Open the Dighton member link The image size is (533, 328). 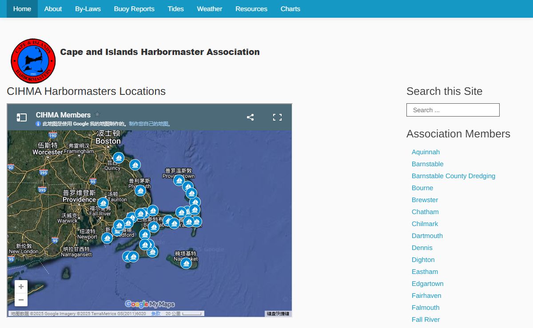tap(423, 260)
